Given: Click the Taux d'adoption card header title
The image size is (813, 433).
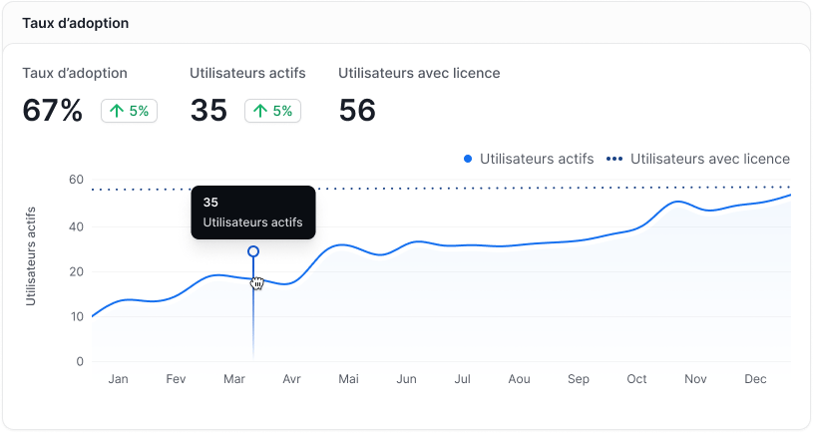Looking at the screenshot, I should [76, 22].
